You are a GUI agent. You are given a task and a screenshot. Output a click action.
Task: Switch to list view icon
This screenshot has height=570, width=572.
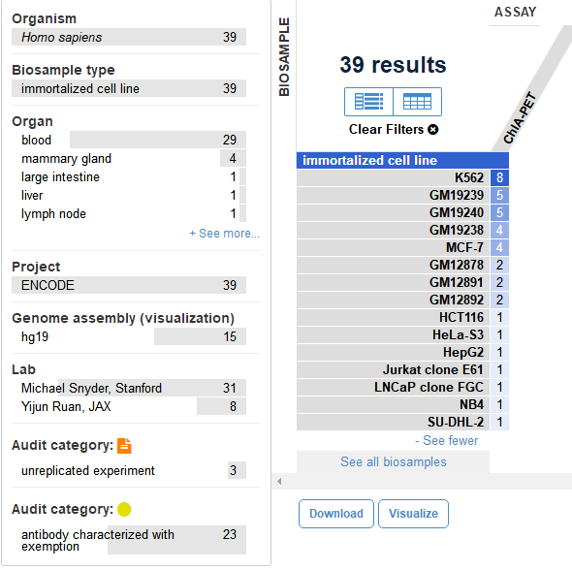coord(368,102)
